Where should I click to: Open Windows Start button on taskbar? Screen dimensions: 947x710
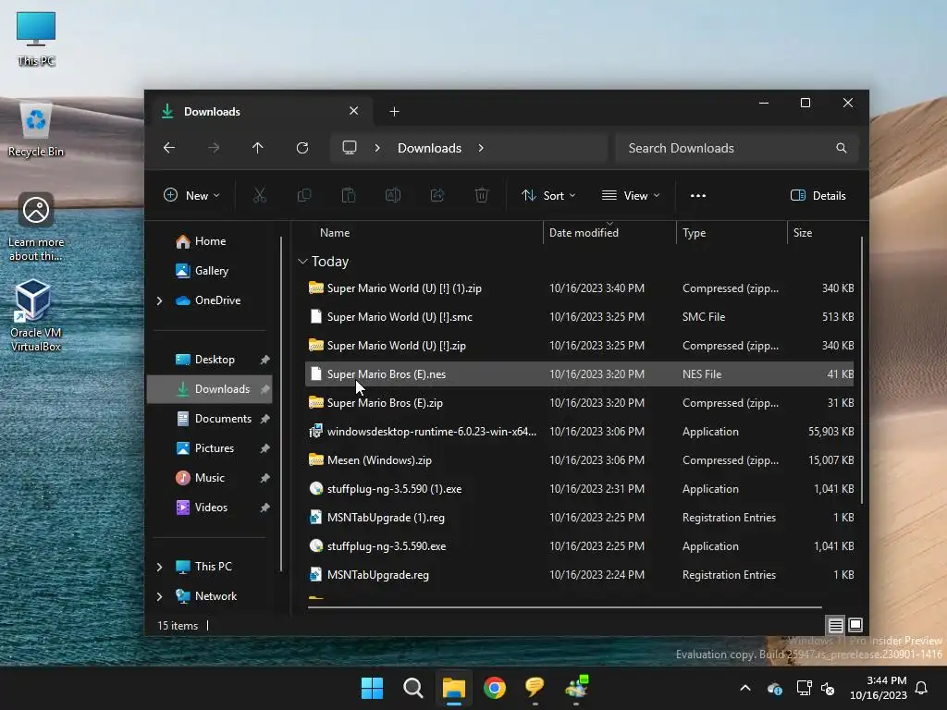coord(372,688)
